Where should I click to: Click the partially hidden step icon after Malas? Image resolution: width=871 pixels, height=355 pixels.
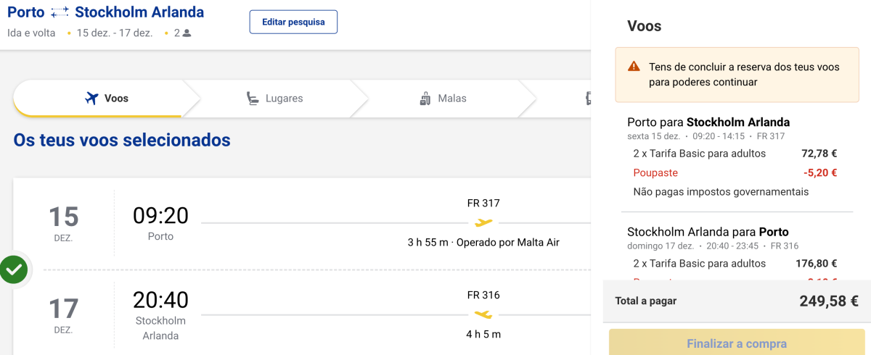(x=588, y=99)
